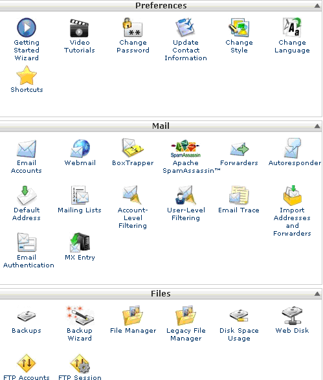
Task: Launch Apache SpamAssassin icon
Action: pos(186,148)
